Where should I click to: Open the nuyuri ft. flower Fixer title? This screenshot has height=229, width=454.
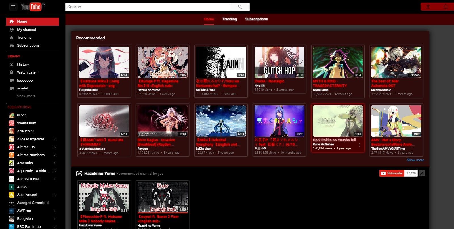[158, 219]
